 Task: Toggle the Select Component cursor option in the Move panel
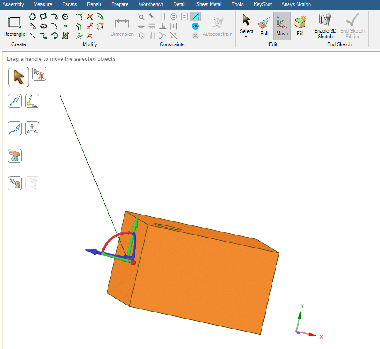click(x=39, y=74)
